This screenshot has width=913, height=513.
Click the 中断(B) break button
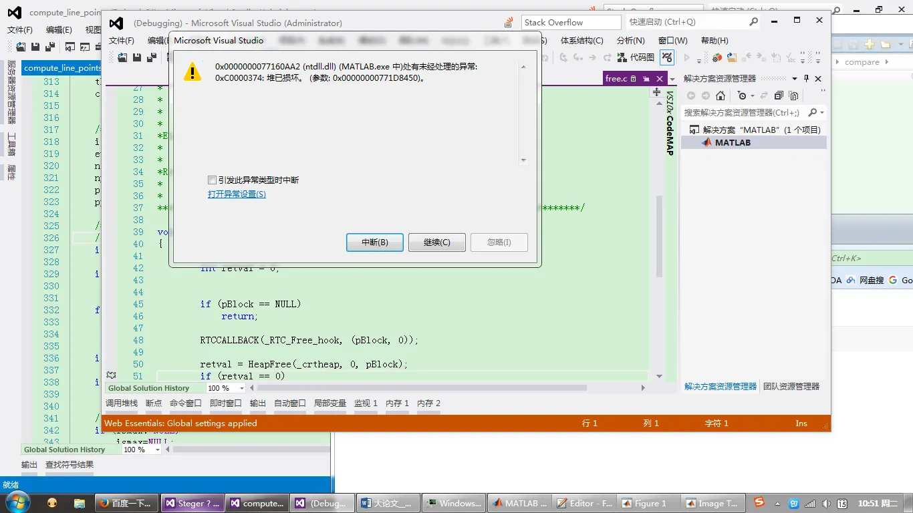click(x=374, y=242)
